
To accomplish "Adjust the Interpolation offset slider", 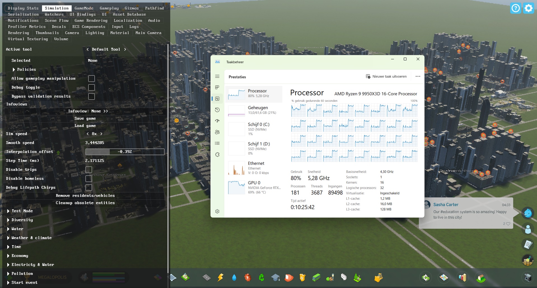I will coord(125,152).
